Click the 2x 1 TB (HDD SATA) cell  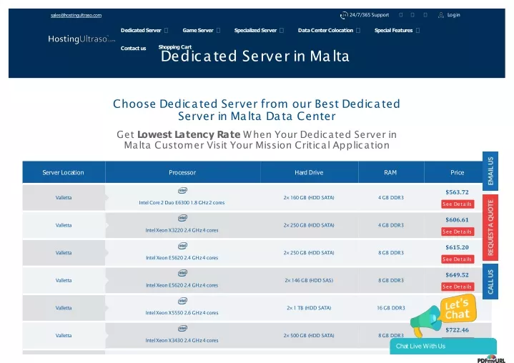(309, 308)
